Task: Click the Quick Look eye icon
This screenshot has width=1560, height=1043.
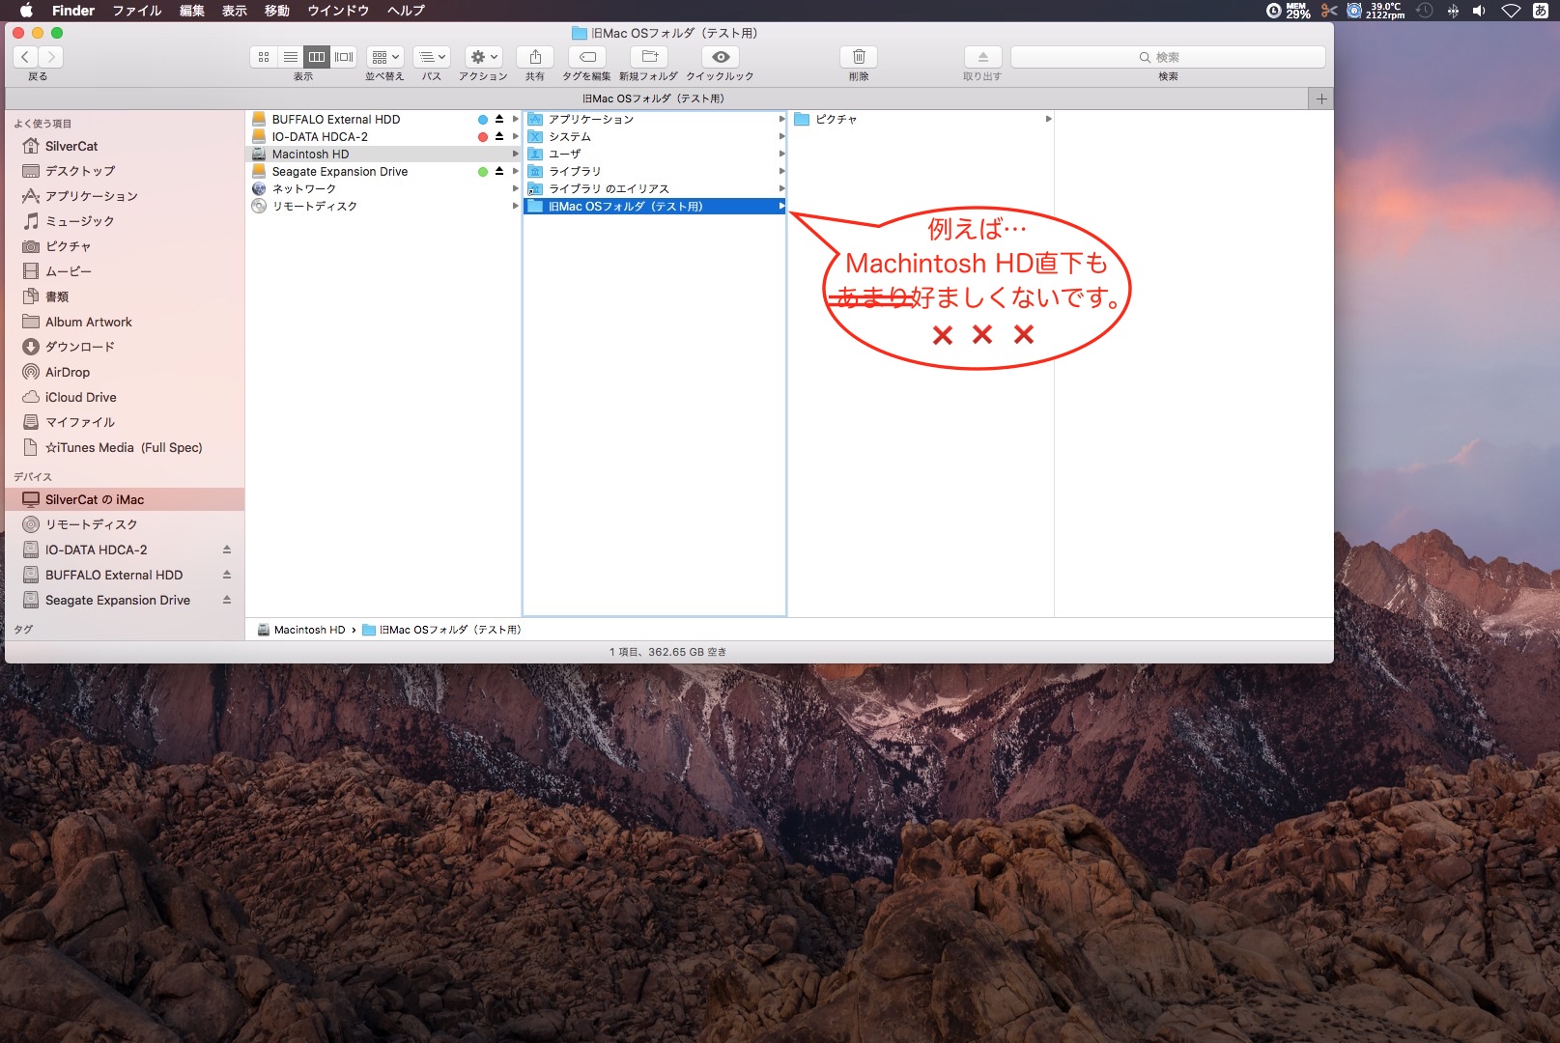Action: pos(720,57)
